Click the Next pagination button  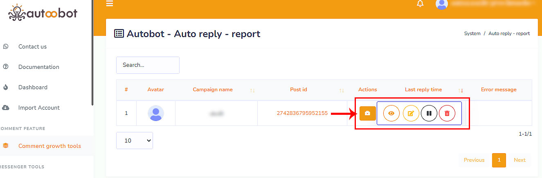[520, 160]
